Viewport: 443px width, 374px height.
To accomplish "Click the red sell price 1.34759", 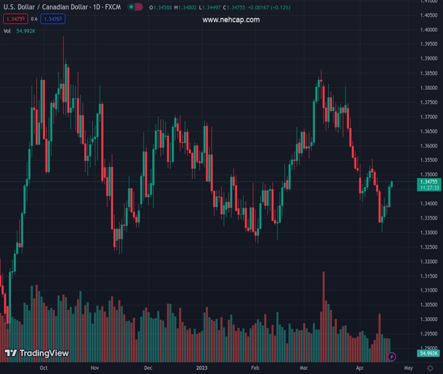I will point(15,19).
